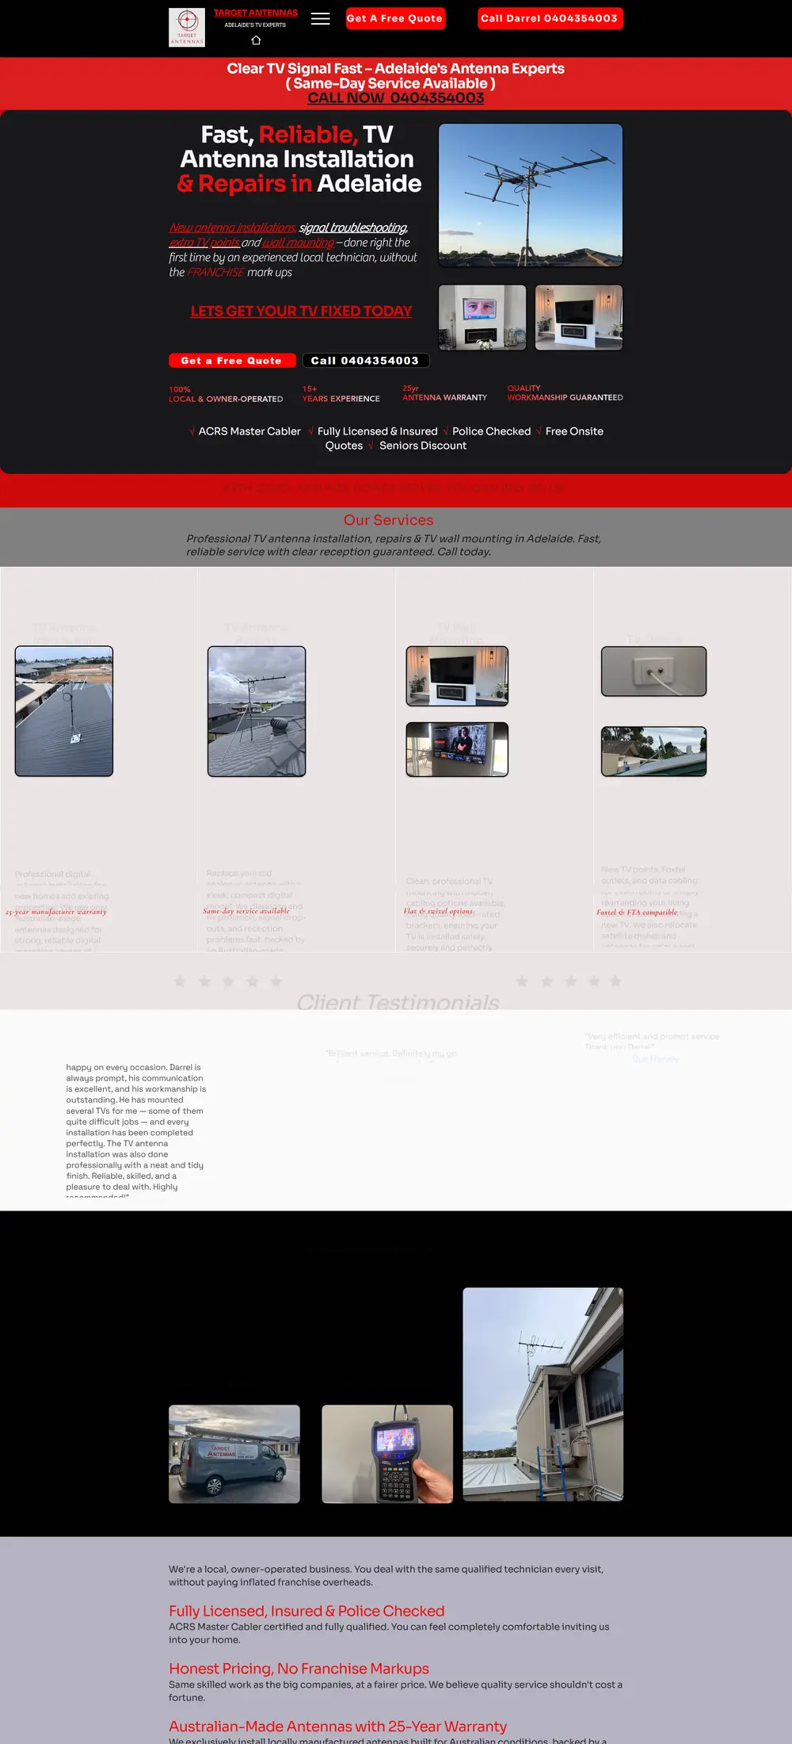Click Fully Licensed, Insured & Police Checked heading
792x1744 pixels.
click(x=307, y=1611)
